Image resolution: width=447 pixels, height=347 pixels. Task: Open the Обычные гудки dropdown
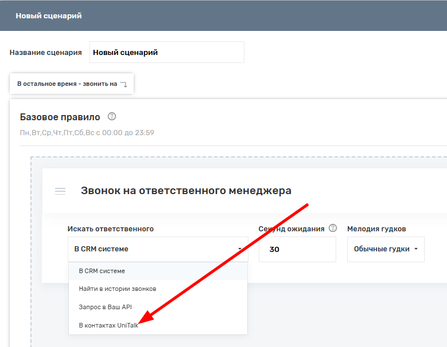[386, 249]
